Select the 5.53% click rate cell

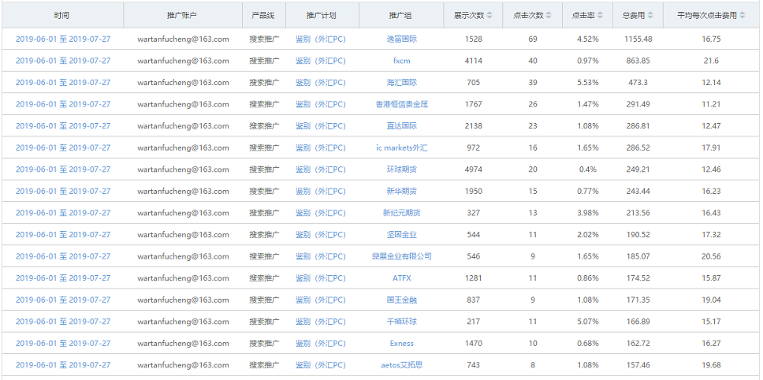587,83
